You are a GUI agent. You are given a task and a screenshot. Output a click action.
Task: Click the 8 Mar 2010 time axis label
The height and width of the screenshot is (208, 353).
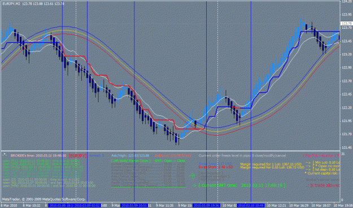[9, 206]
